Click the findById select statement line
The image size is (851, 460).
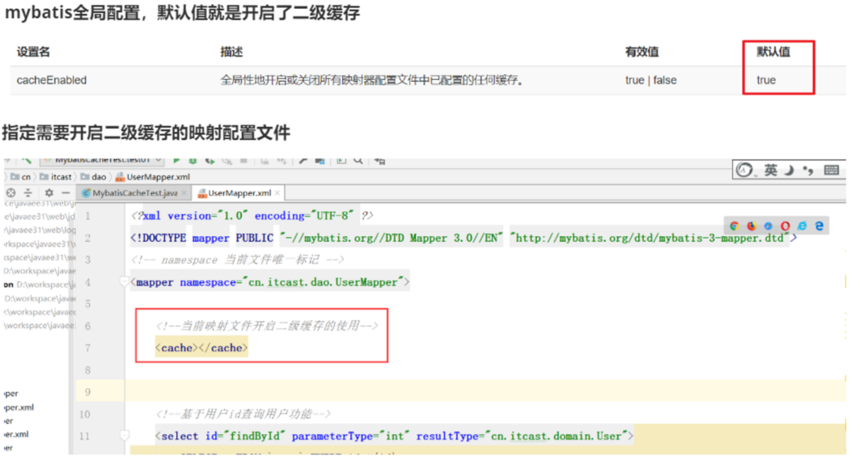point(394,436)
